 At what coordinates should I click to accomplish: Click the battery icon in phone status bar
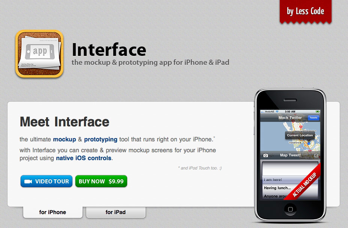click(x=318, y=111)
